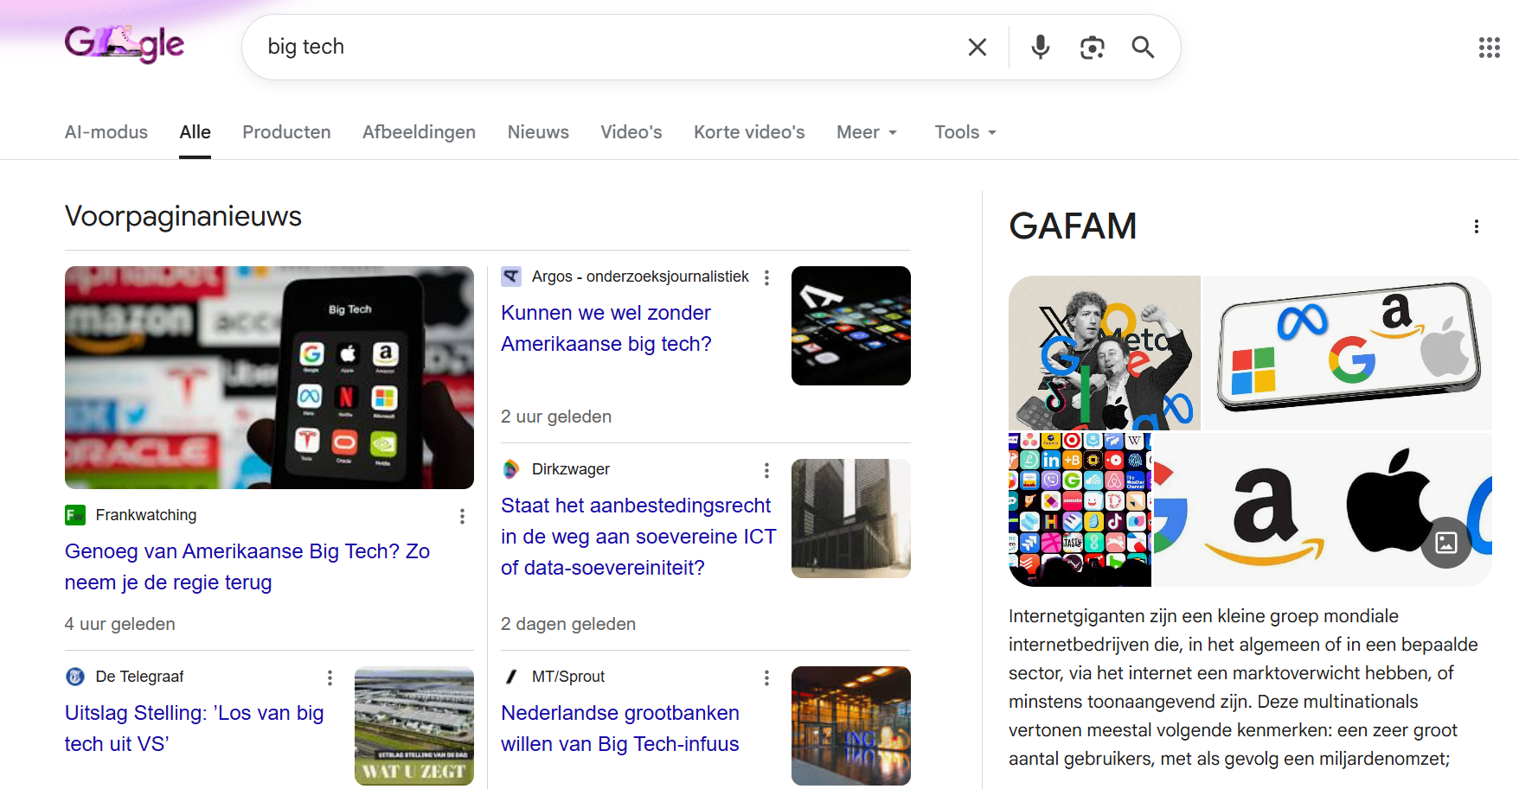1519x789 pixels.
Task: Switch to the Afbeeldingen tab
Action: [x=419, y=132]
